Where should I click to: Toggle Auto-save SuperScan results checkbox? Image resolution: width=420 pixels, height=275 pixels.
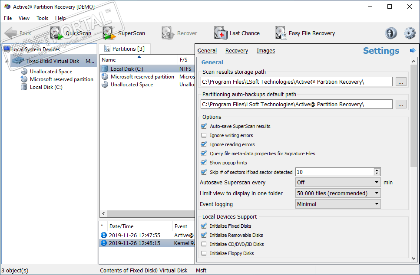click(x=204, y=126)
